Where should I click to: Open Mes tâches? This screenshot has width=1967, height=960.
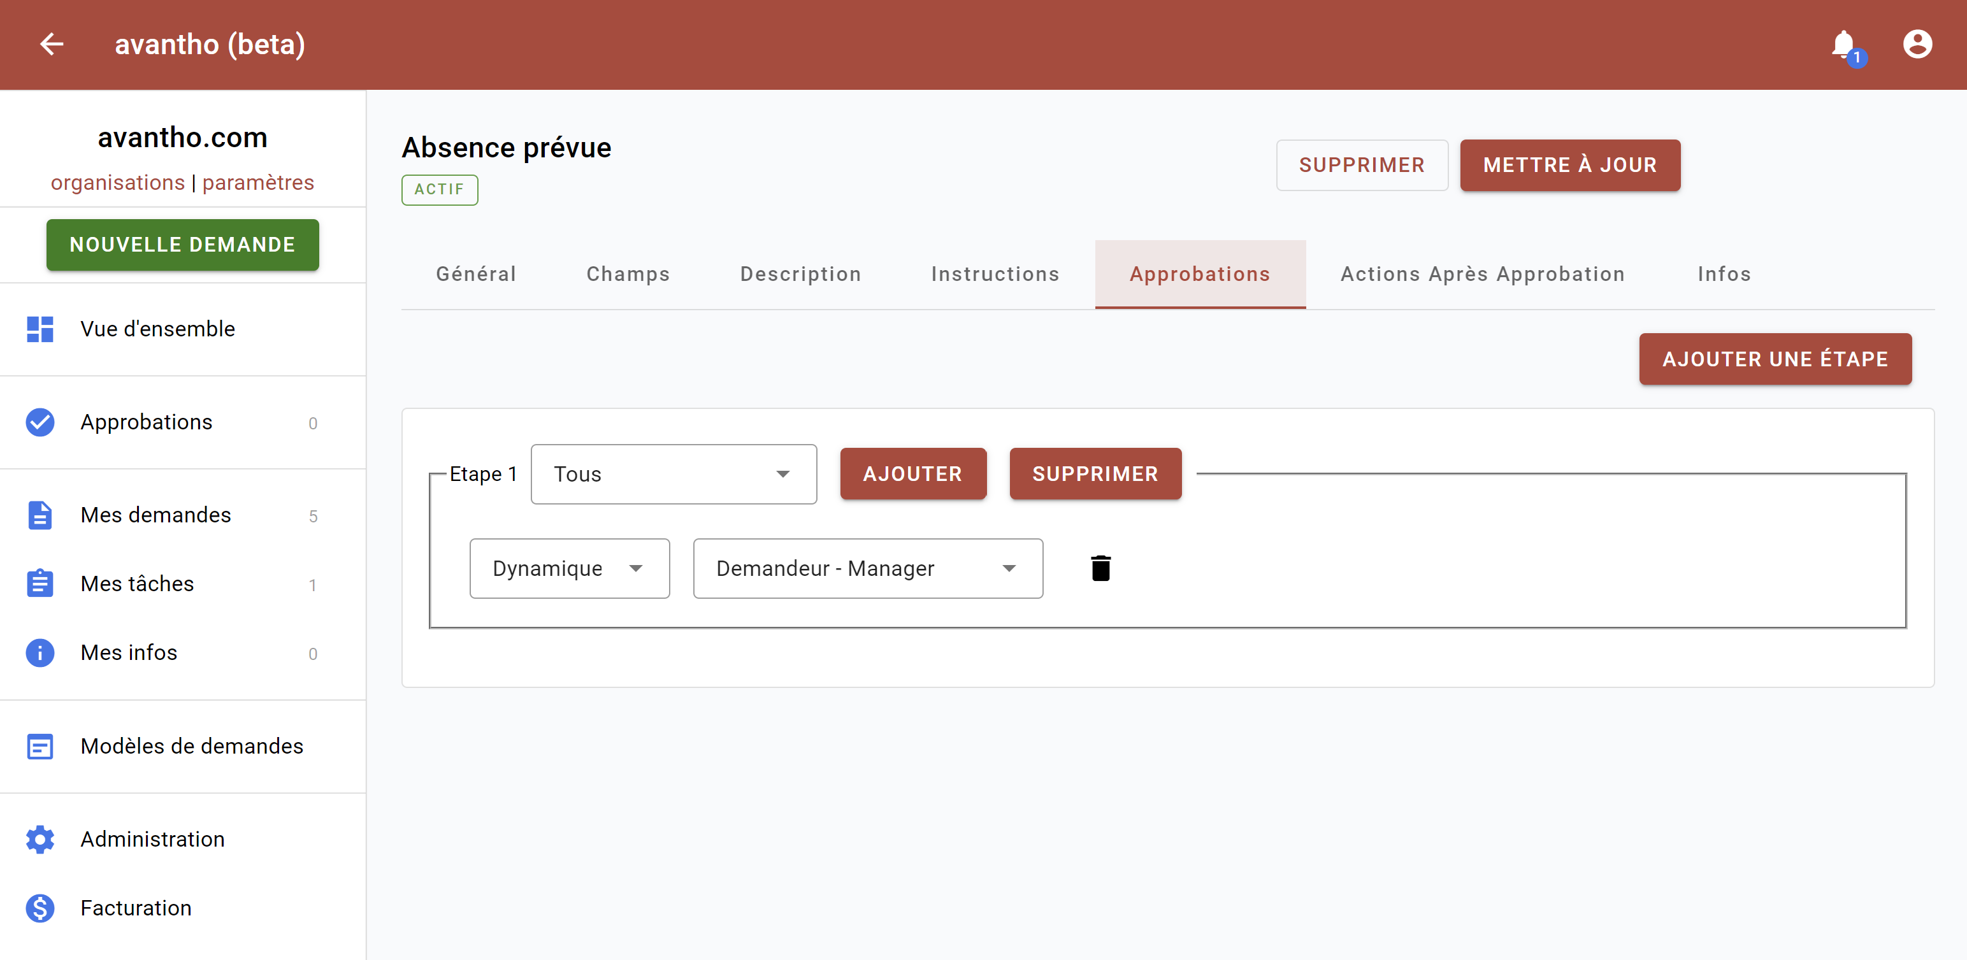tap(184, 584)
